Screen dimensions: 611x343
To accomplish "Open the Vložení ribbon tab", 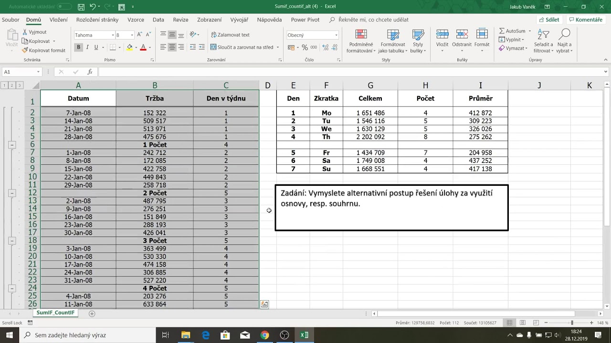I will [x=58, y=20].
